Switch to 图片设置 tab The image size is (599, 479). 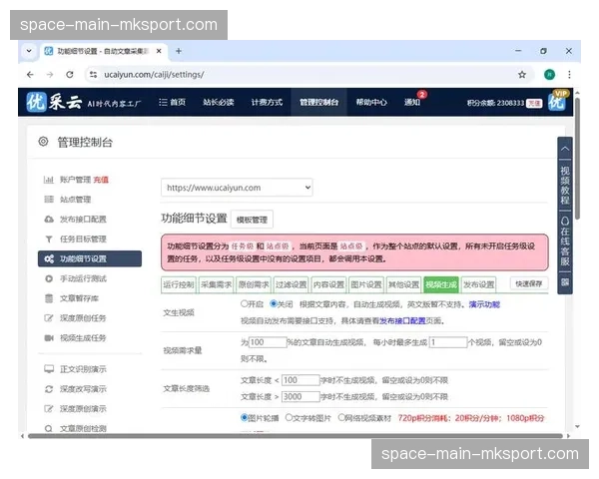tap(366, 284)
